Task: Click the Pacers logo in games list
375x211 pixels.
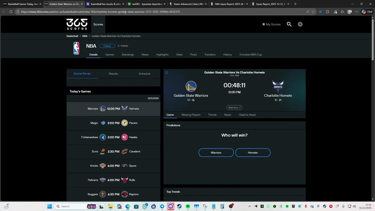Action: coord(125,123)
